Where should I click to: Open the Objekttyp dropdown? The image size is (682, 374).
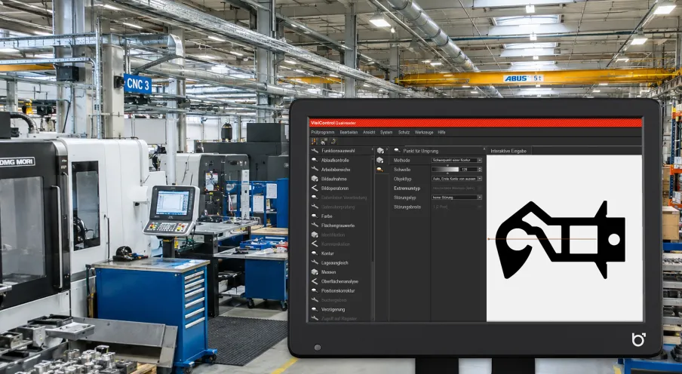tap(456, 179)
